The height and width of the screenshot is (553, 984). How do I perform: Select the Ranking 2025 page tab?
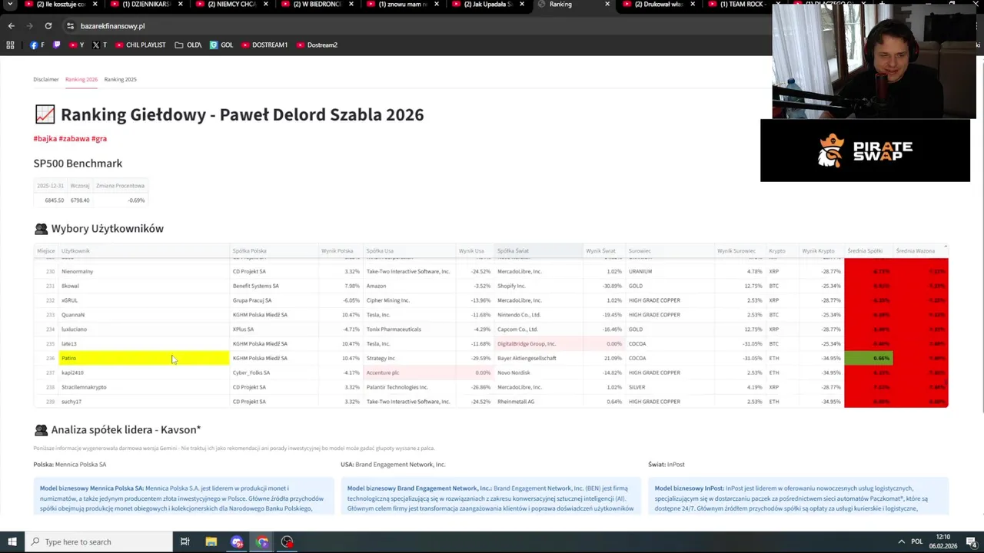pyautogui.click(x=121, y=79)
